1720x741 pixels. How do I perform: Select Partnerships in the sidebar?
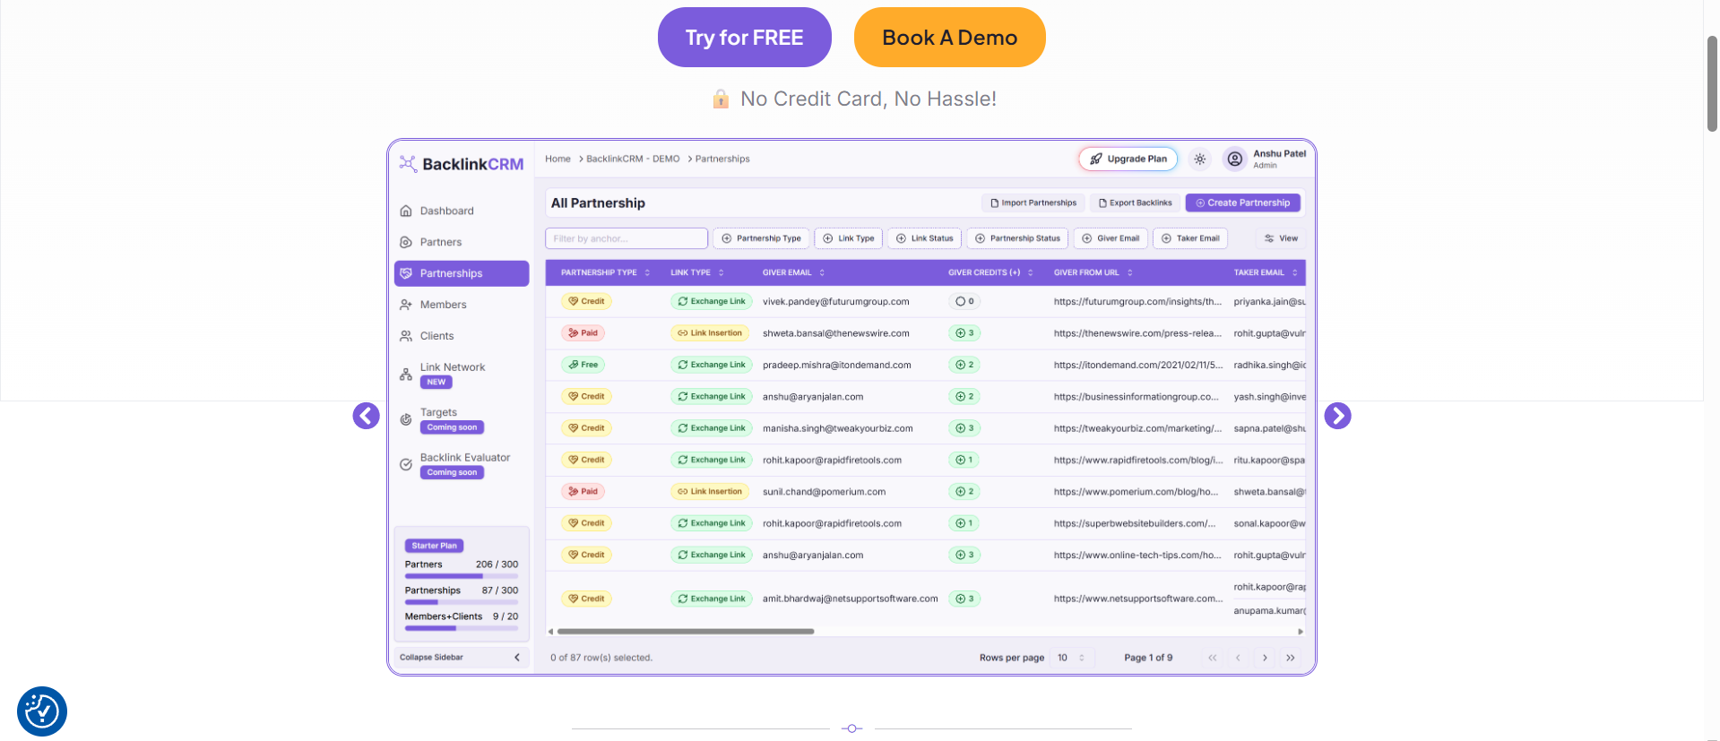click(x=461, y=273)
